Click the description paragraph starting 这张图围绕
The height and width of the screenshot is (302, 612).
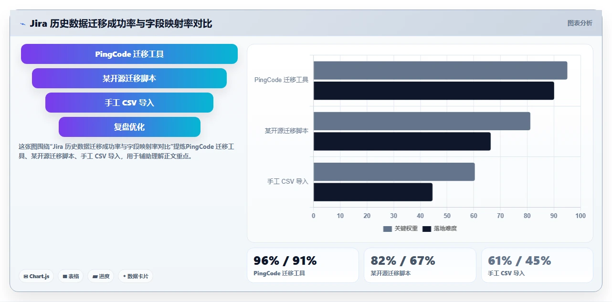point(127,151)
